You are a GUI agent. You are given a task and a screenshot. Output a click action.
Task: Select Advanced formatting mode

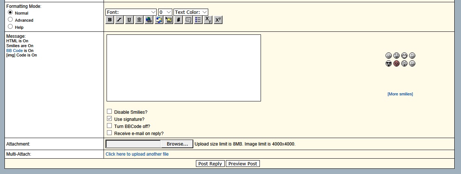10,19
